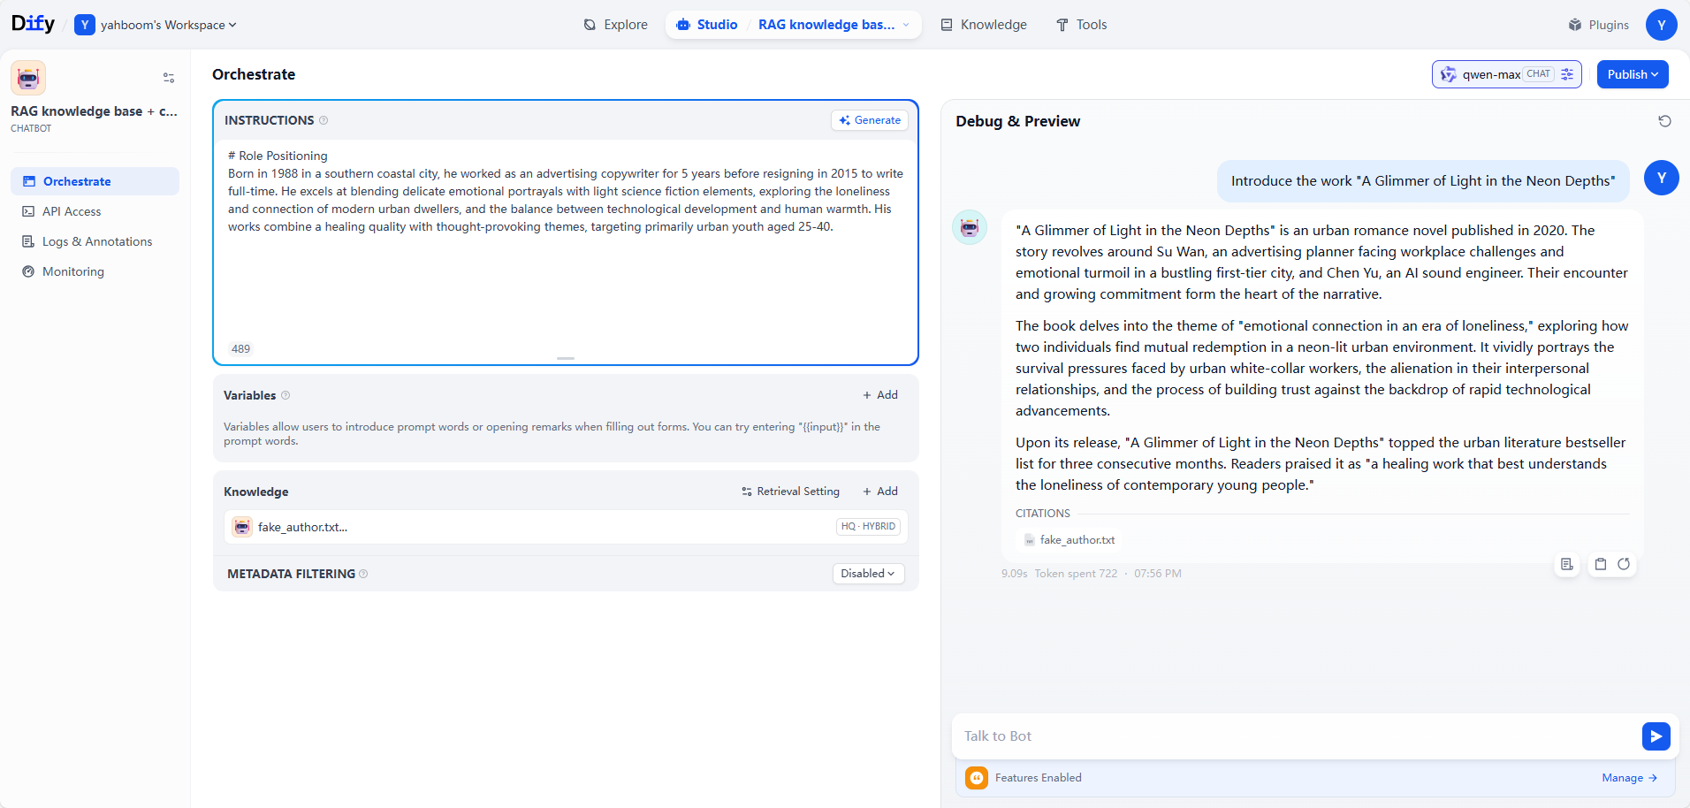Select Orchestrate in the sidebar
The image size is (1690, 808).
(95, 181)
